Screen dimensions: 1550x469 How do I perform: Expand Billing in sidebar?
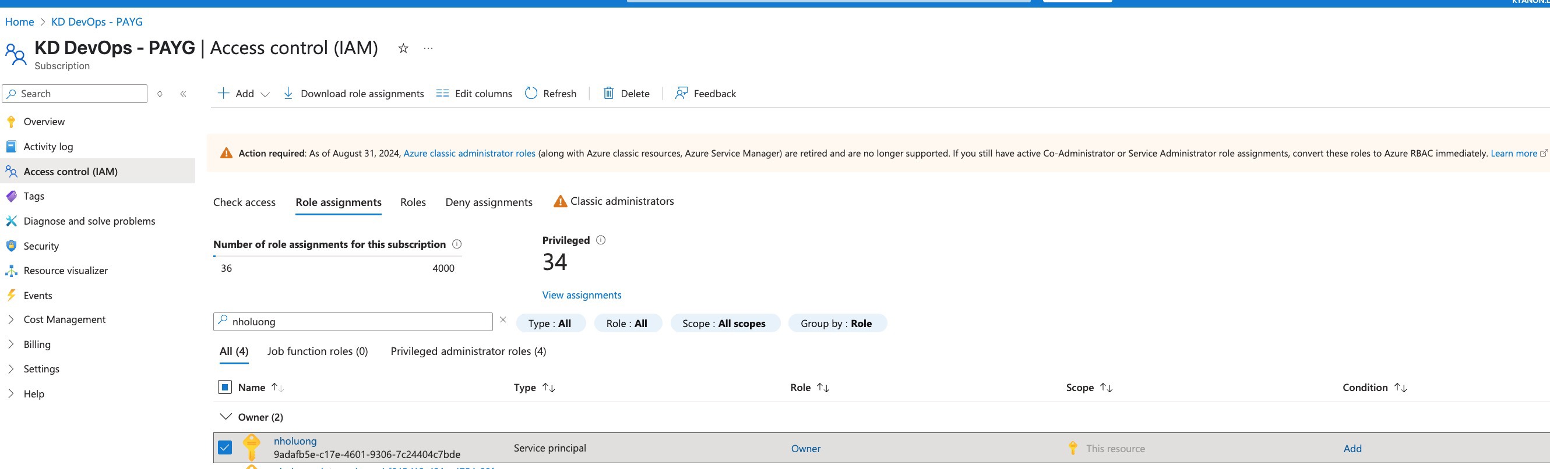point(10,344)
